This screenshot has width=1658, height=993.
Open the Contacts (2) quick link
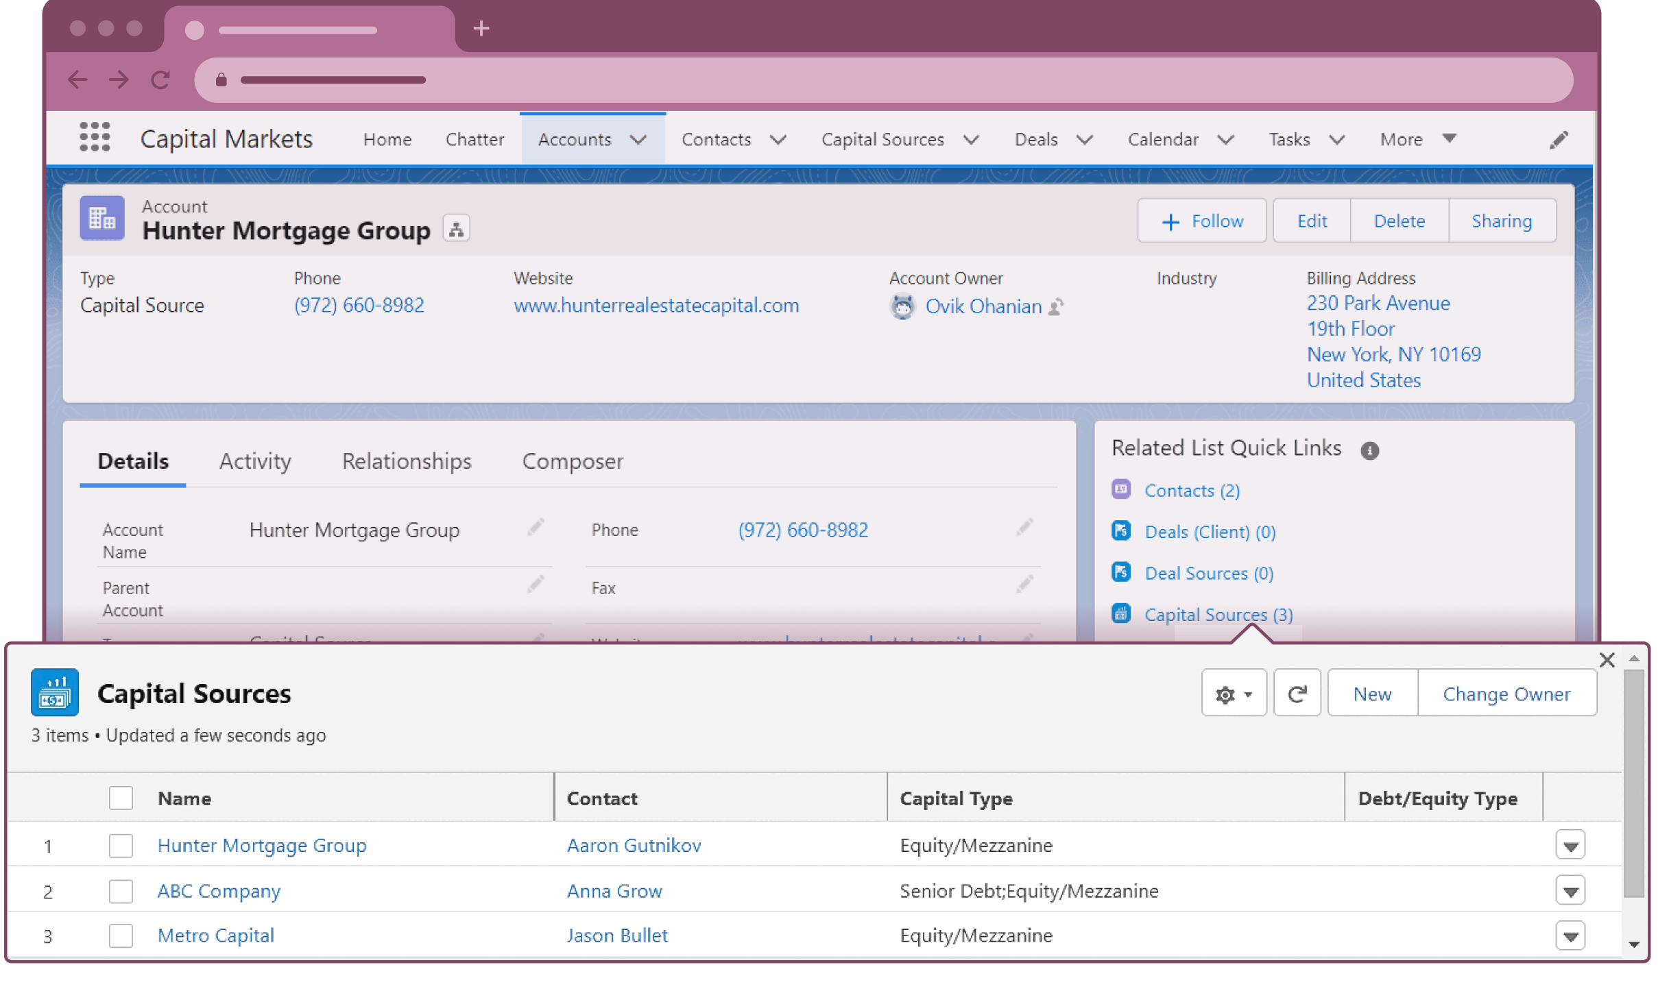tap(1192, 491)
